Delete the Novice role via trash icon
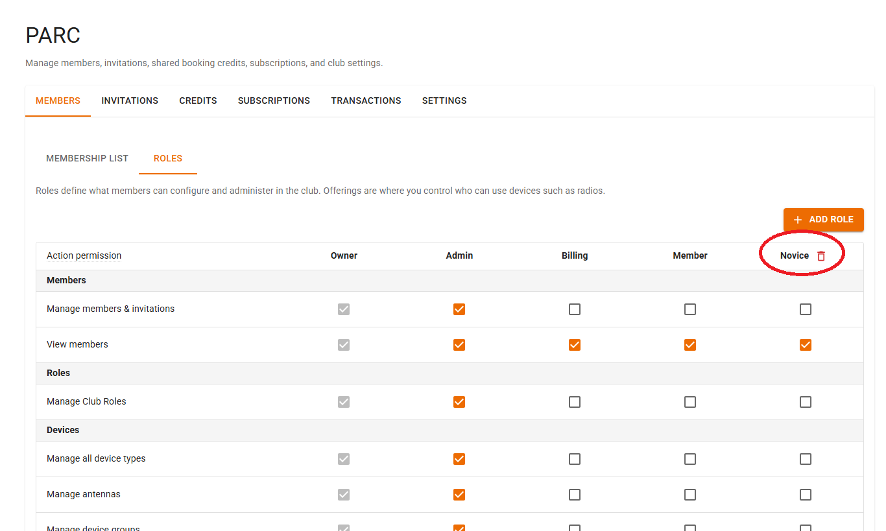The image size is (886, 531). click(821, 256)
